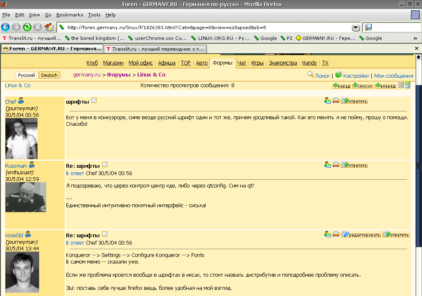422x296 pixels.
Task: Reload the page with green refresh icon
Action: tap(27, 28)
